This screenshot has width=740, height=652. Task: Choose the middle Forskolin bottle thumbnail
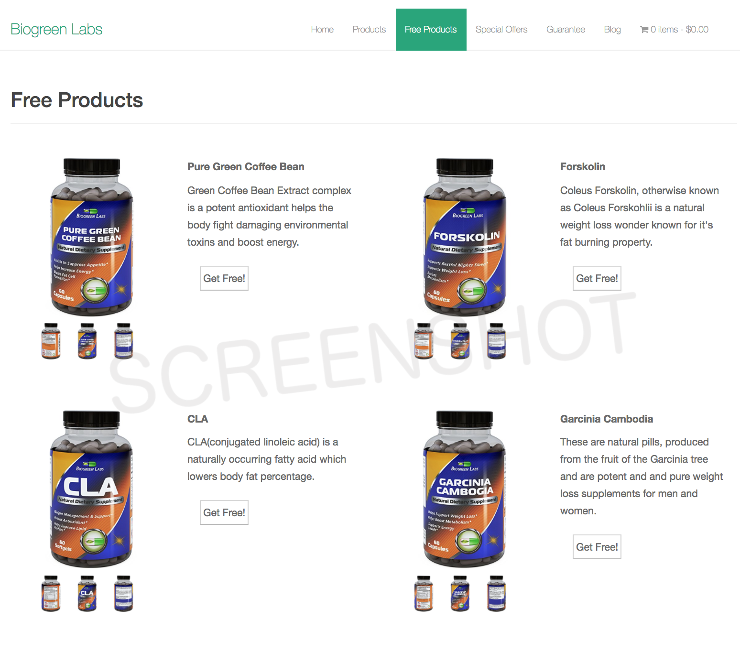pyautogui.click(x=460, y=341)
